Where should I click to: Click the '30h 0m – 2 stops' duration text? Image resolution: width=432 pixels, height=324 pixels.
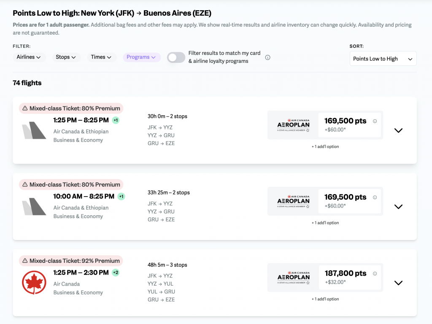point(167,116)
